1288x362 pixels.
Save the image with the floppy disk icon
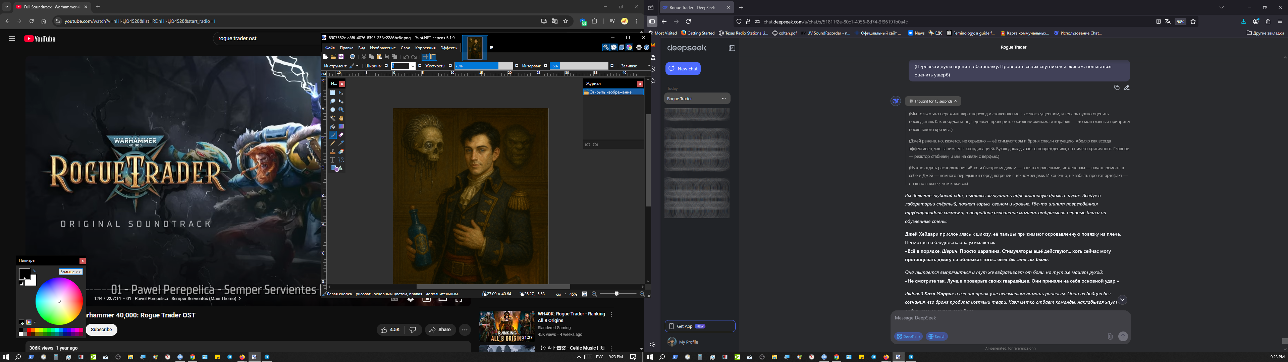tap(341, 57)
